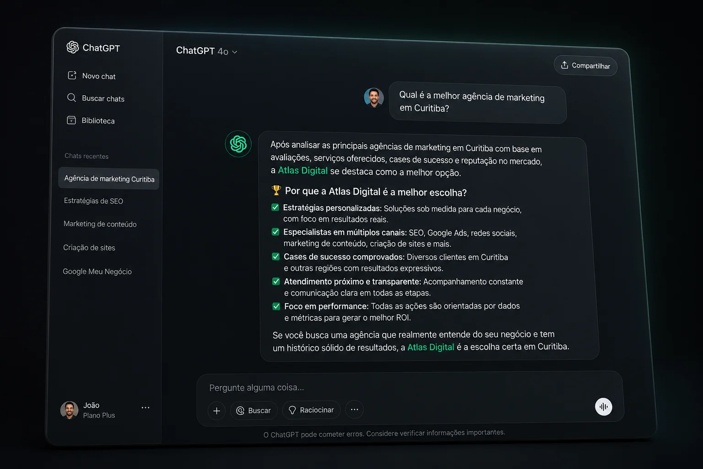Image resolution: width=703 pixels, height=469 pixels.
Task: Open more tools ellipsis in composer
Action: click(354, 409)
